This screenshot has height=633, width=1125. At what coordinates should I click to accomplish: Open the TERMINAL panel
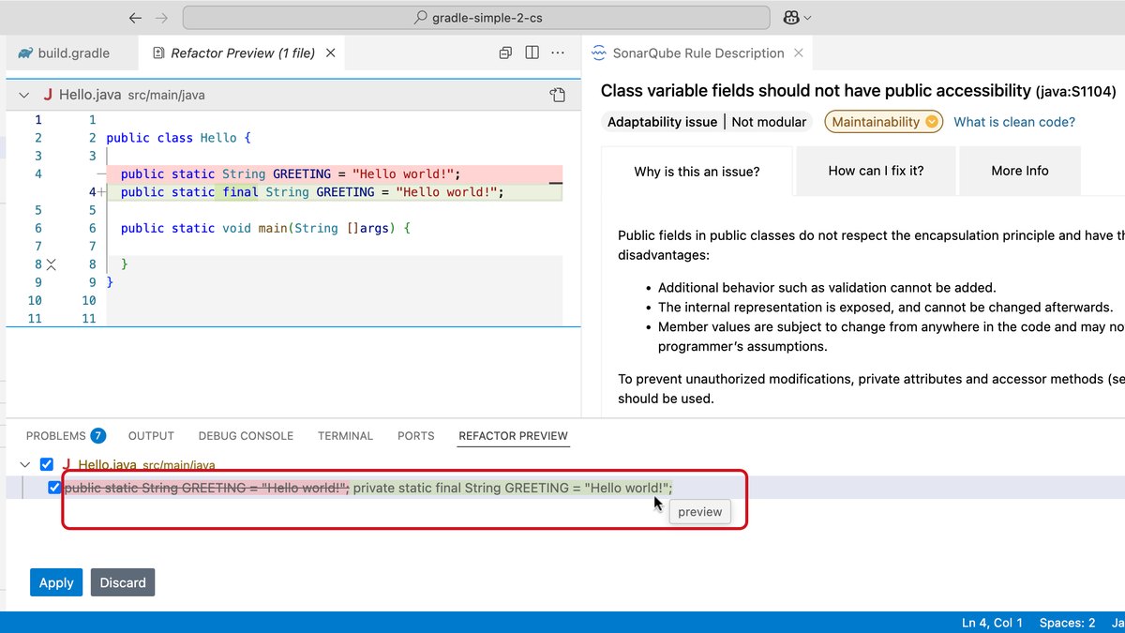345,436
